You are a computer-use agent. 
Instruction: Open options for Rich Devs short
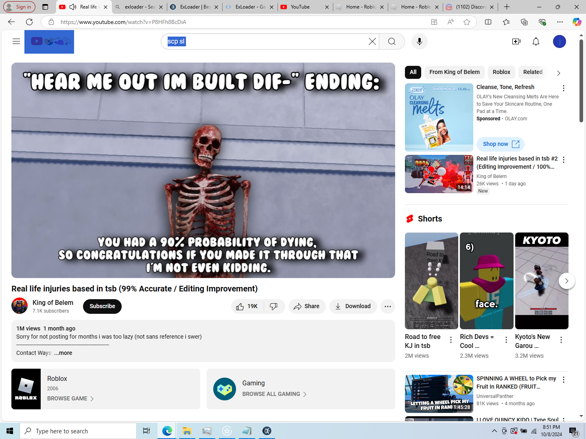506,340
